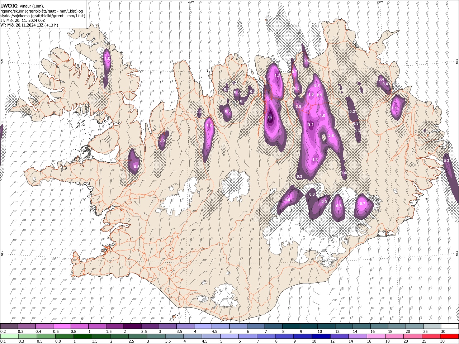Click the 3.1 snowfall maximum label
Viewport: 459px width, 344px height.
[270, 118]
